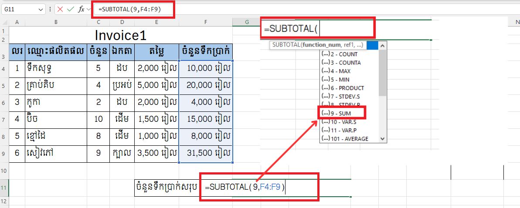Click cell containing 31,500 រៀល
Image resolution: width=520 pixels, height=208 pixels.
point(206,154)
